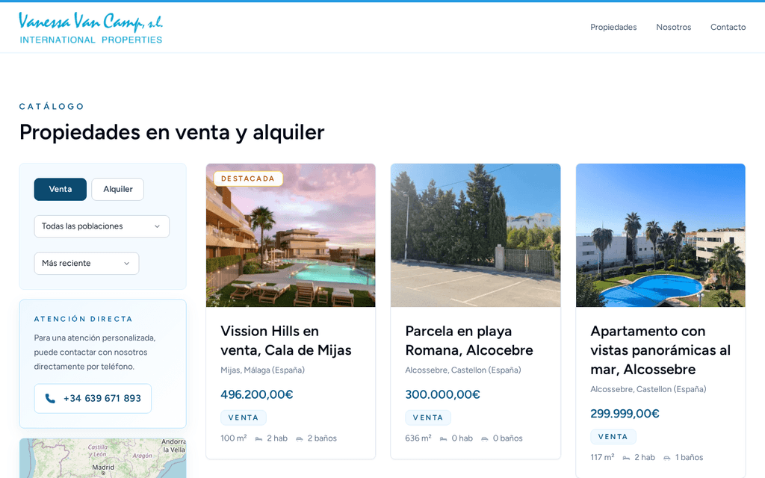This screenshot has height=478, width=765.
Task: Call +34 639 671 893 button
Action: tap(93, 399)
